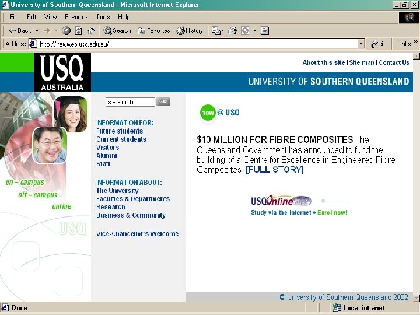
Task: Go back using the Back arrow button
Action: pyautogui.click(x=20, y=31)
